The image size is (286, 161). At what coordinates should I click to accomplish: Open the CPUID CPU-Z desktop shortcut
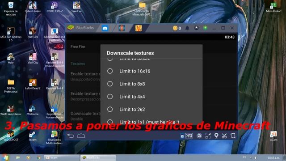(x=55, y=7)
